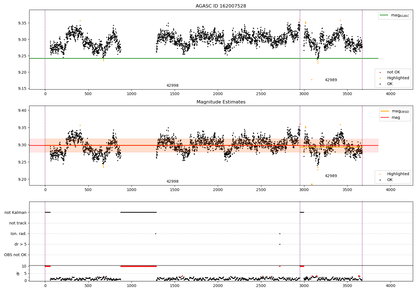Click the 500 x-axis tick of the top plot
Image resolution: width=417 pixels, height=292 pixels.
tap(88, 94)
